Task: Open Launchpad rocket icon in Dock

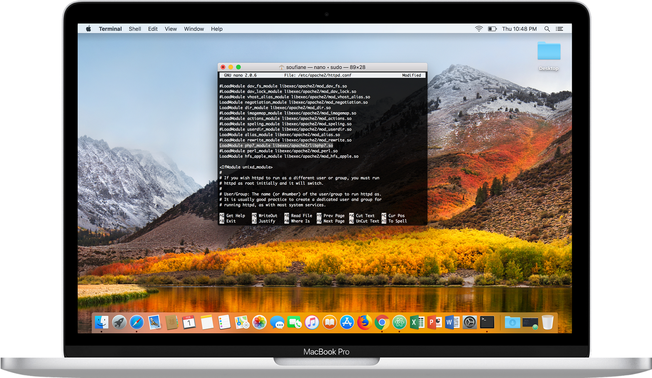Action: coord(119,323)
